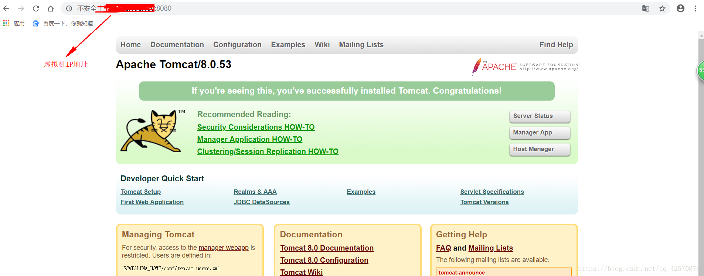This screenshot has width=704, height=276.
Task: Click the Apache Software Foundation logo
Action: (525, 67)
